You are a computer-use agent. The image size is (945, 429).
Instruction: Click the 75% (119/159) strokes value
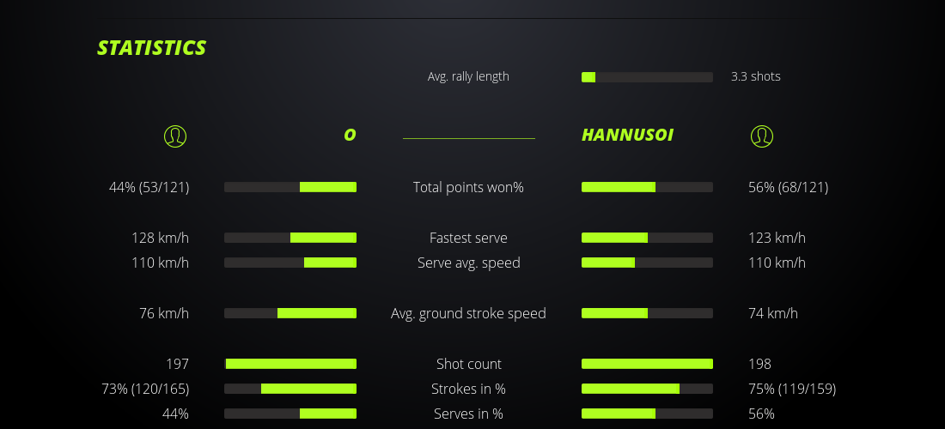point(792,389)
